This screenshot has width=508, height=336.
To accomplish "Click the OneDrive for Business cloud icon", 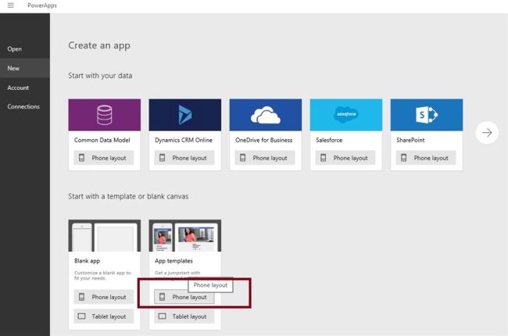I will coord(266,115).
